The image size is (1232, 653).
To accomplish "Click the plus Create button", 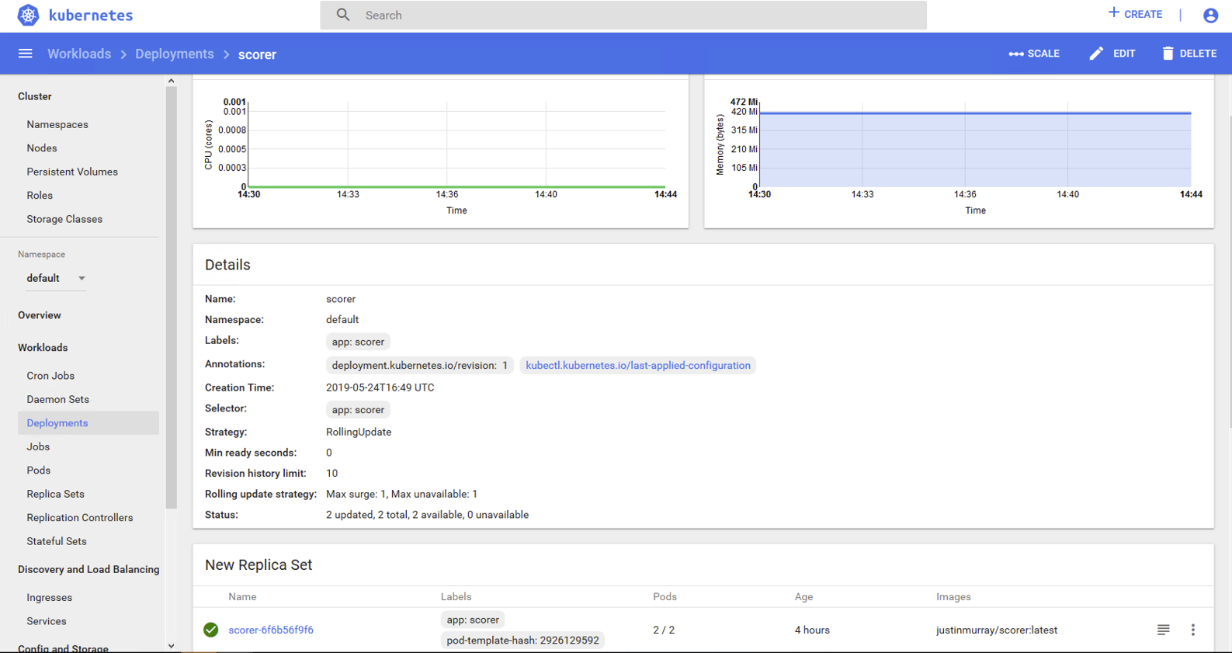I will (1135, 14).
